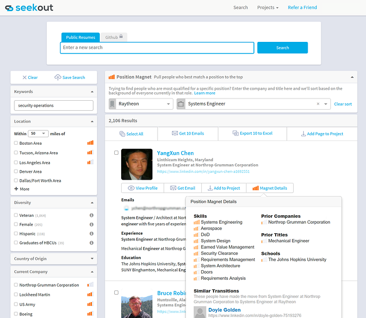Collapse the Current Company section
This screenshot has height=318, width=366.
(92, 272)
